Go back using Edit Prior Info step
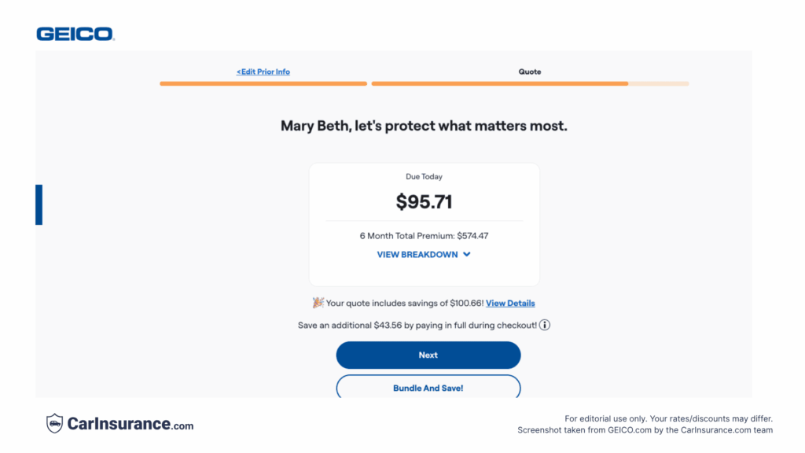 pos(263,72)
